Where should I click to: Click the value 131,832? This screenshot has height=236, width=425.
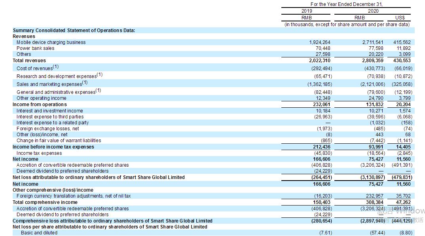pyautogui.click(x=375, y=105)
